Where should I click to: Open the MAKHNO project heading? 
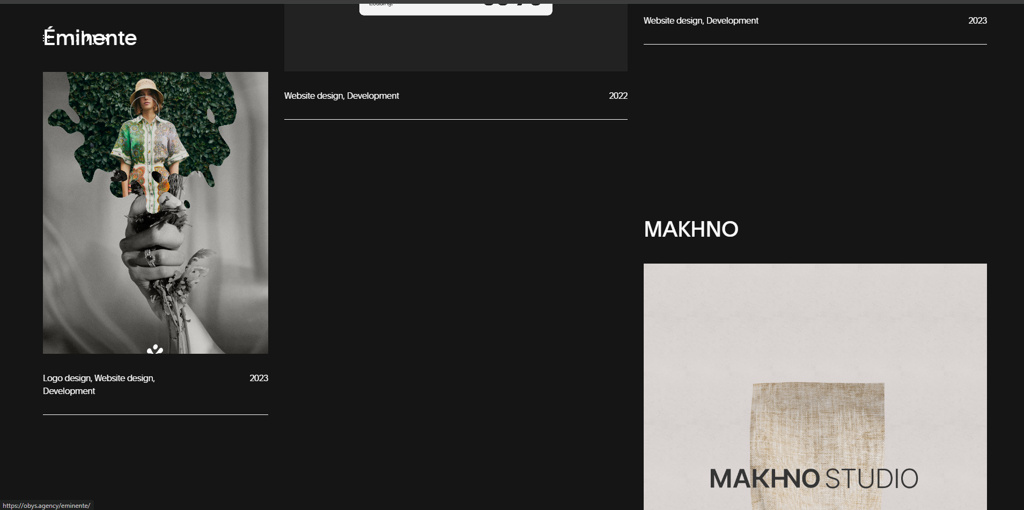click(x=691, y=229)
